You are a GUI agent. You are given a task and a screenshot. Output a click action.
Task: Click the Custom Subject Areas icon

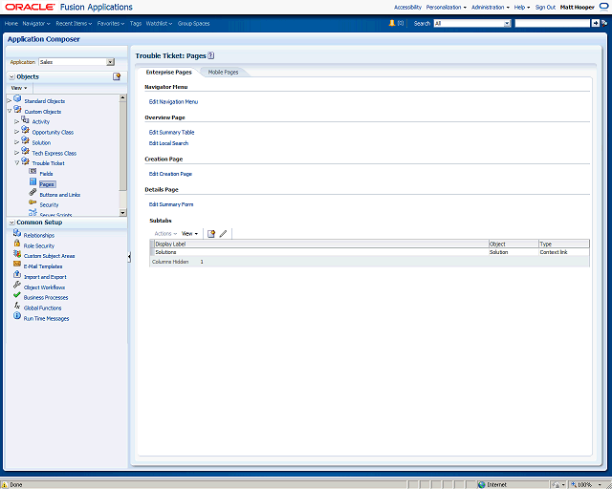(x=17, y=253)
